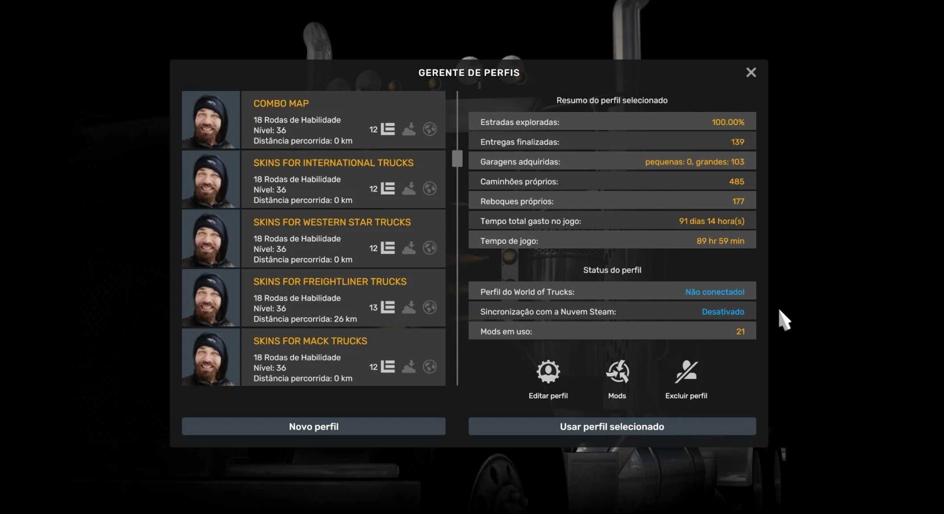
Task: Click globe icon on SKINS FOR MACK TRUCKS
Action: click(430, 367)
